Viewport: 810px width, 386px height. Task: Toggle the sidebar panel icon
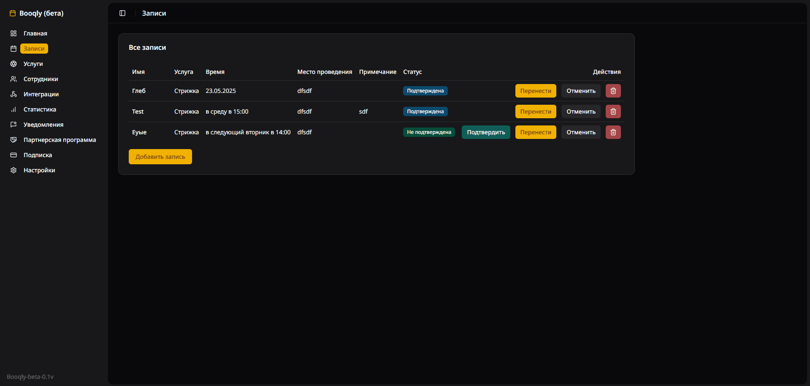coord(122,13)
